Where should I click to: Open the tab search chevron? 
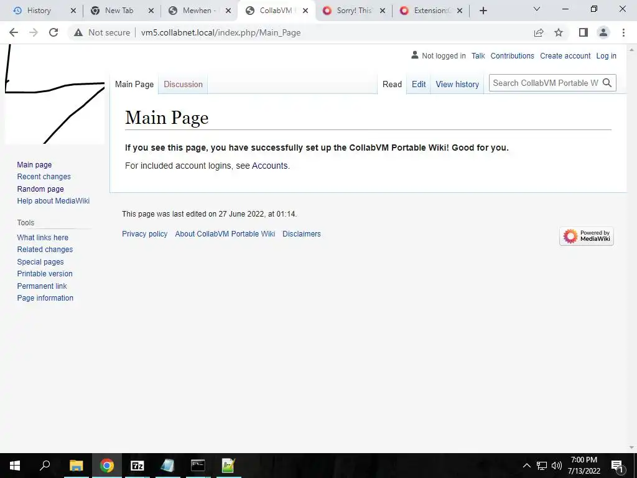tap(537, 9)
